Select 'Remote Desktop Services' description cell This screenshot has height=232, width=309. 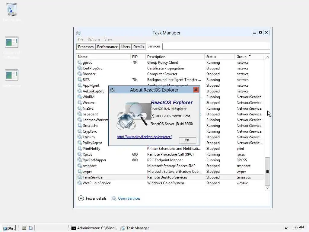click(167, 177)
